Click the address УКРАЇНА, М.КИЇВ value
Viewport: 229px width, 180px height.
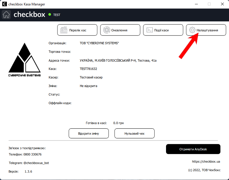click(118, 61)
